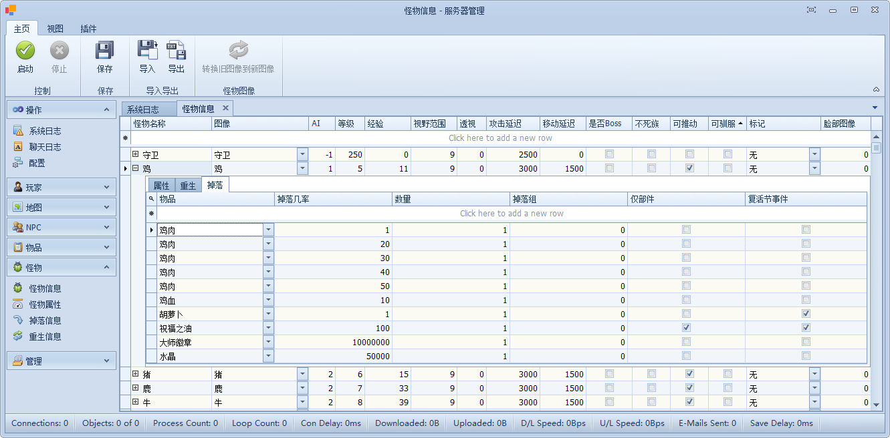Image resolution: width=890 pixels, height=438 pixels.
Task: Click the 怪物名称 column header
Action: pos(171,124)
